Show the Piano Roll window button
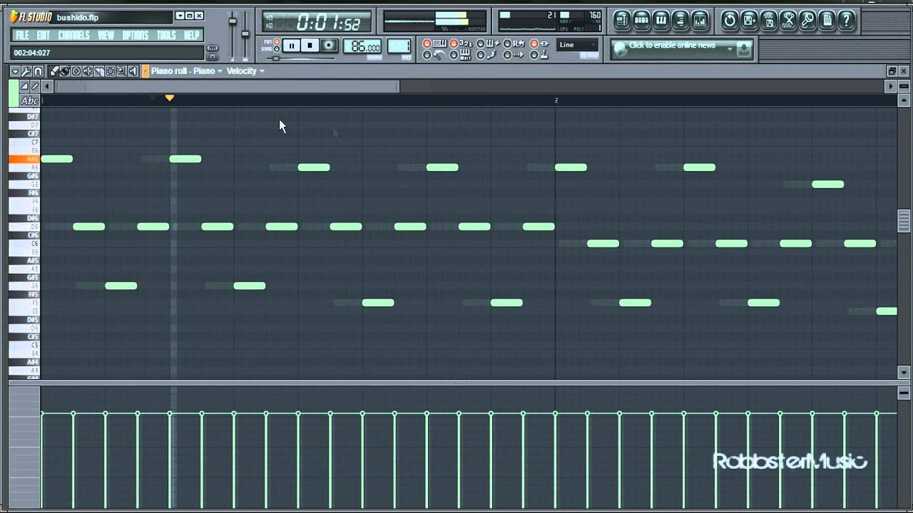Image resolution: width=913 pixels, height=513 pixels. [x=661, y=20]
